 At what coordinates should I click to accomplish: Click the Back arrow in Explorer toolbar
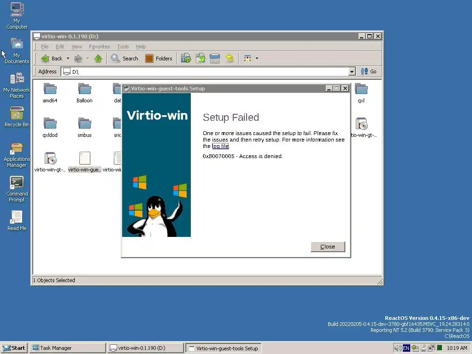[52, 59]
